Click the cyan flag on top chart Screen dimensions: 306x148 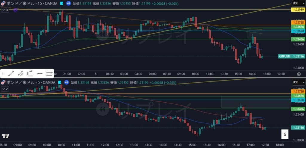click(61, 3)
